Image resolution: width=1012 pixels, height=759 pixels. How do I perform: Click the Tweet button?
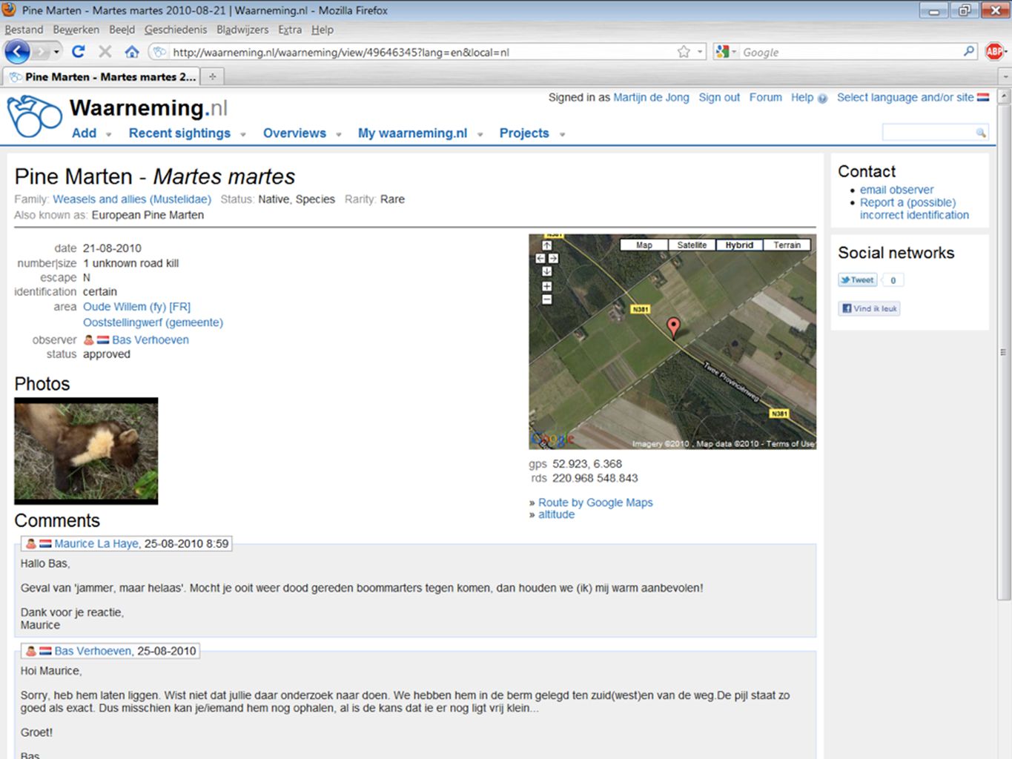tap(858, 279)
